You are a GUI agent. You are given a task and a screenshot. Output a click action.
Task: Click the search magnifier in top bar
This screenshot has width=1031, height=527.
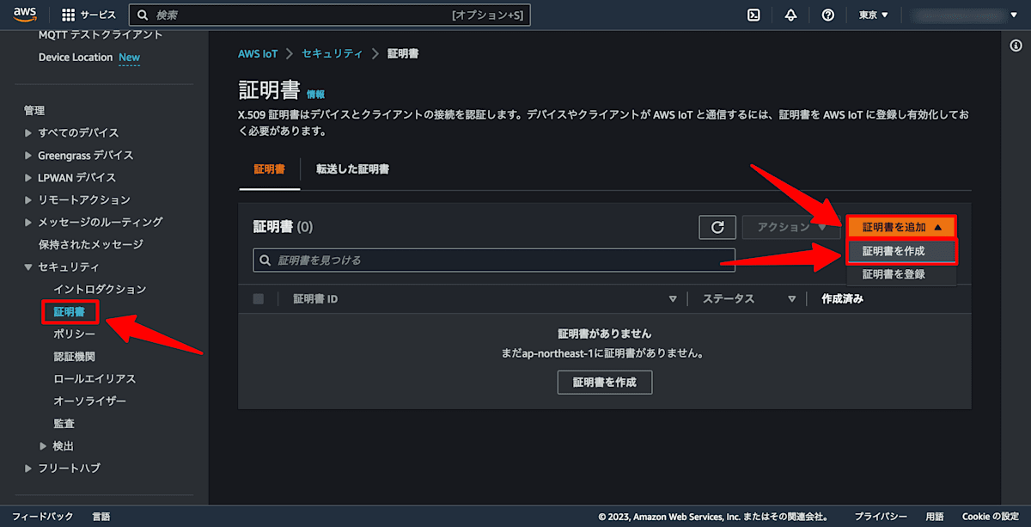point(143,15)
